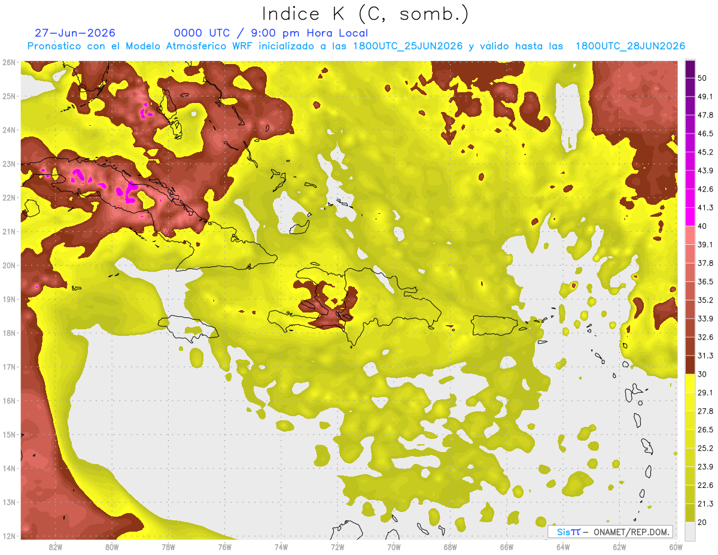The height and width of the screenshot is (555, 718).
Task: Click the colorbar label "30"
Action: pyautogui.click(x=702, y=374)
